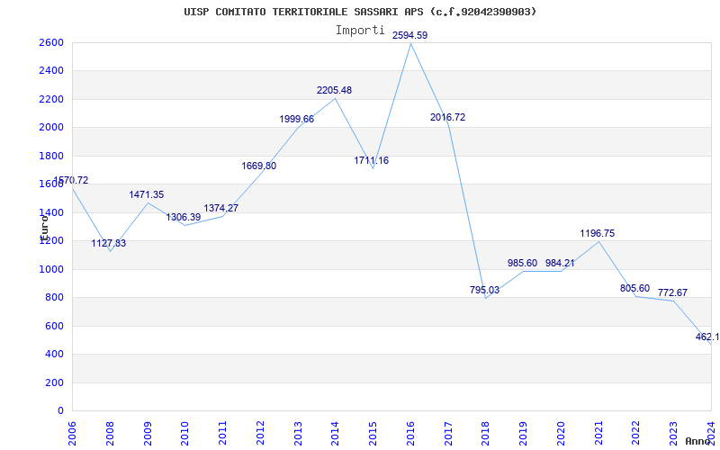720x450 pixels.
Task: Select the 1570.72 data label
Action: [71, 181]
